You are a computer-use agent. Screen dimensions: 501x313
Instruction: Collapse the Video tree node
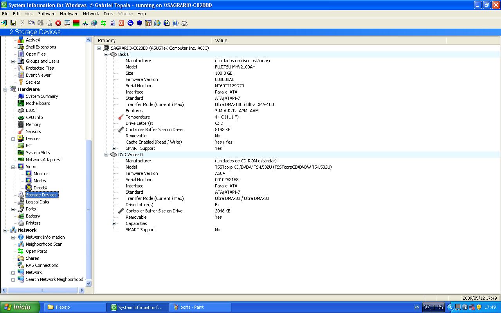(x=13, y=167)
